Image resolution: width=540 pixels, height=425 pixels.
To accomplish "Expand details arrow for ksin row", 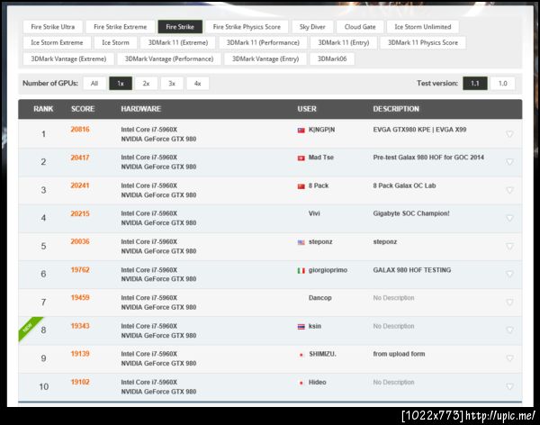I will point(509,330).
